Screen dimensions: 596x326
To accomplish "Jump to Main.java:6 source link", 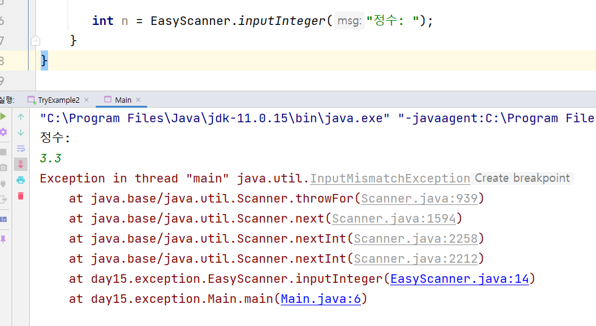I will click(321, 299).
